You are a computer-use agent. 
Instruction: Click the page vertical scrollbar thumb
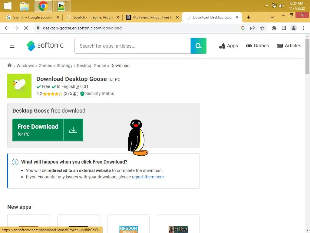(x=307, y=56)
